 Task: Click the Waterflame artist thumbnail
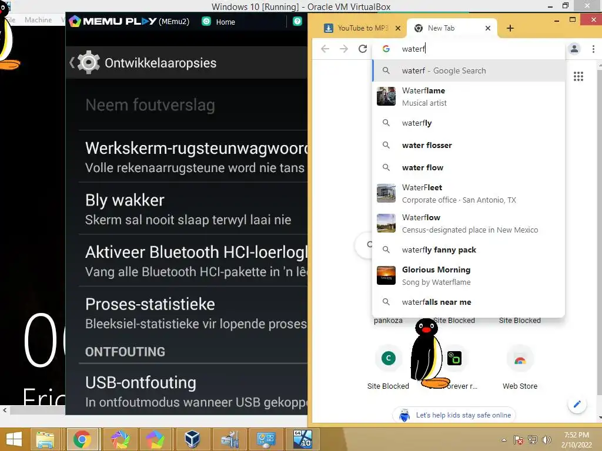point(386,96)
